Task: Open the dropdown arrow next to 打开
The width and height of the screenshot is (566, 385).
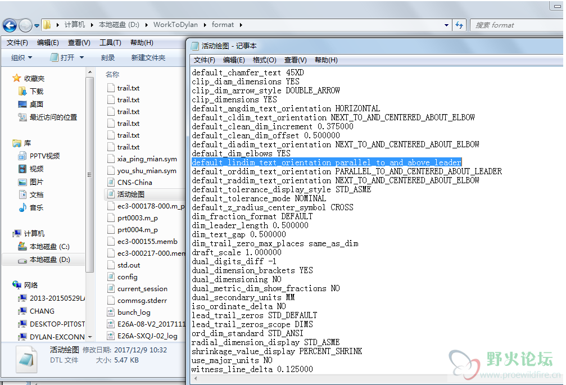Action: 81,57
